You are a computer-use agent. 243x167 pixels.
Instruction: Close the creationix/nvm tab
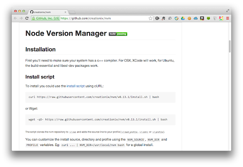tap(65, 12)
